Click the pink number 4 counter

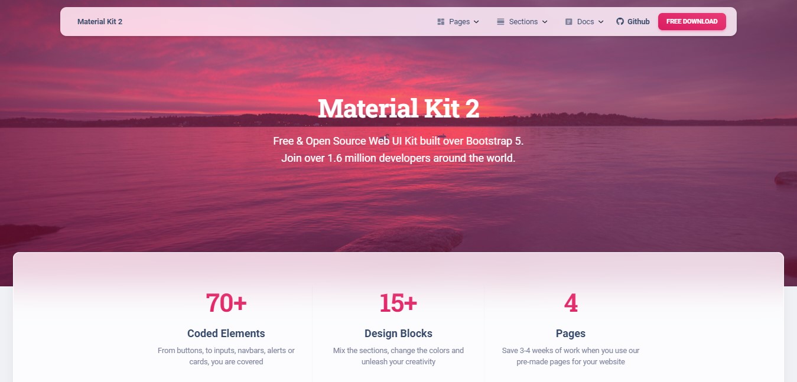[570, 303]
